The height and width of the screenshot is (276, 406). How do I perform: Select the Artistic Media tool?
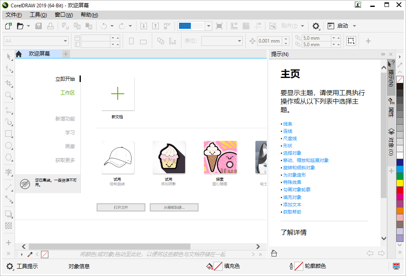point(9,122)
